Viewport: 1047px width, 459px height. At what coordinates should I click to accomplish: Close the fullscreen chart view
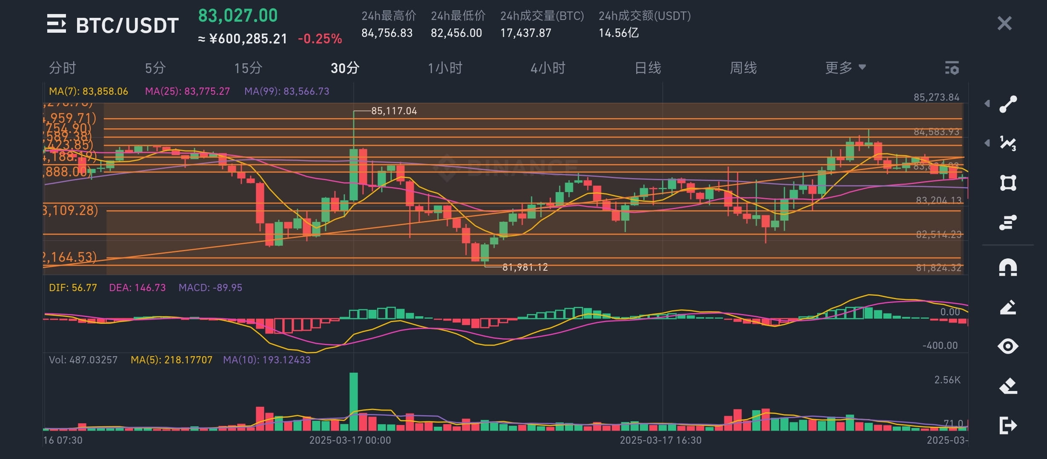click(1004, 23)
